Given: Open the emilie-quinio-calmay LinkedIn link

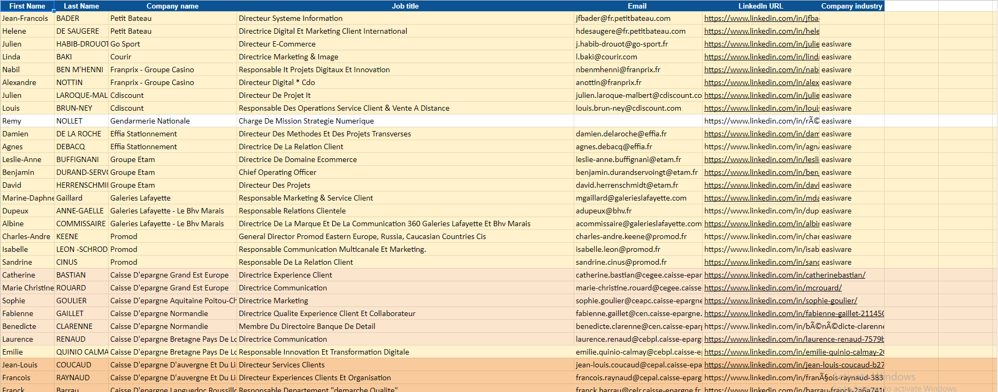Looking at the screenshot, I should click(794, 352).
